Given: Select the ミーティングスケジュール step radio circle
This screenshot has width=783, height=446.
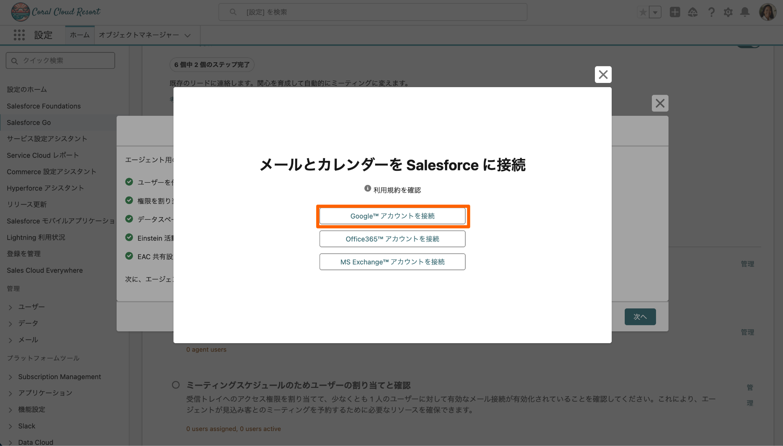Looking at the screenshot, I should [x=176, y=385].
